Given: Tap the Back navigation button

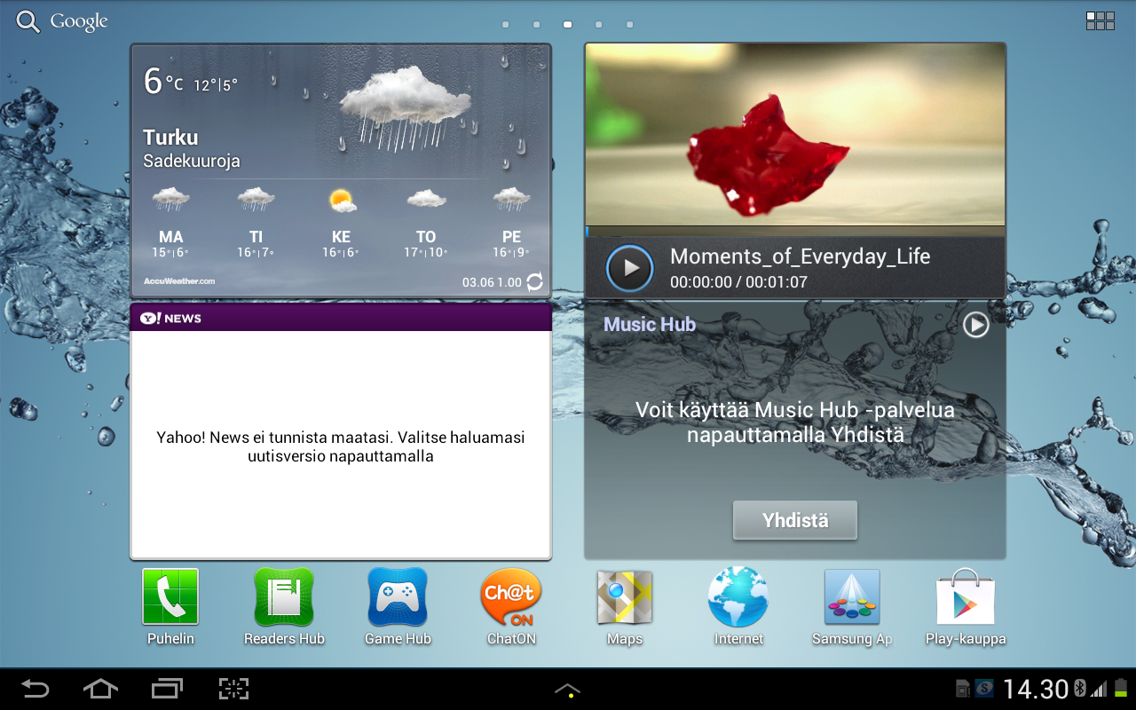Looking at the screenshot, I should [x=35, y=689].
